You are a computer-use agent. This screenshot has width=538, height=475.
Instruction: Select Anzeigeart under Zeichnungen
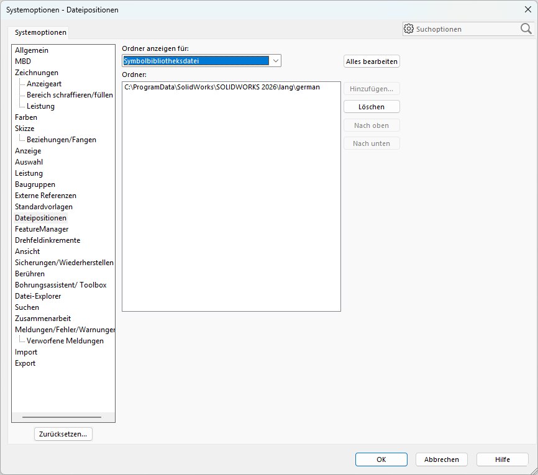coord(45,83)
